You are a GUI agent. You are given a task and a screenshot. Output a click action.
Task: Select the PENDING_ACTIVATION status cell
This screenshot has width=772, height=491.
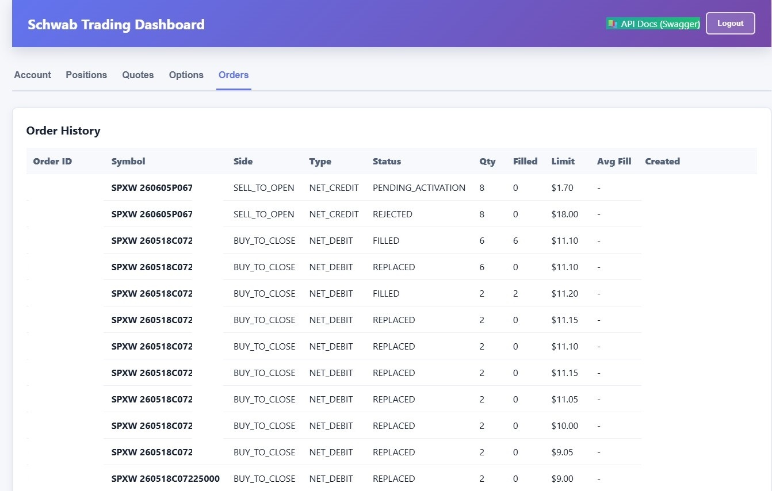(419, 188)
